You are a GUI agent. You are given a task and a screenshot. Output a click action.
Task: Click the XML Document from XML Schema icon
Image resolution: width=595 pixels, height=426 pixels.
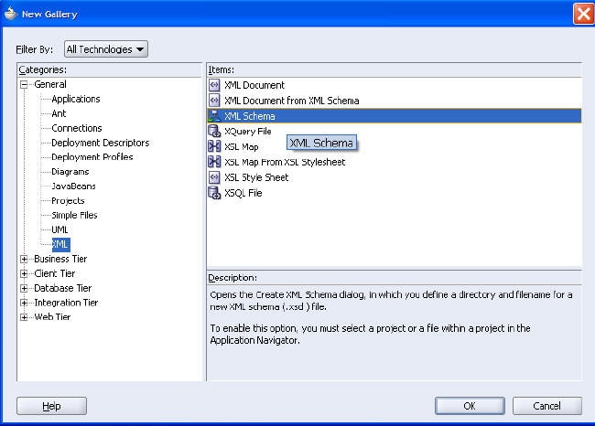click(x=214, y=101)
